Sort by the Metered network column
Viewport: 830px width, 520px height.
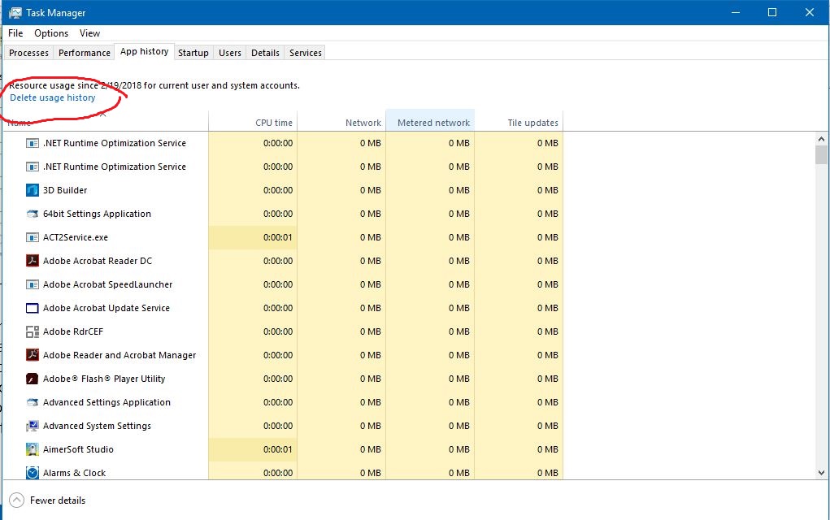tap(432, 123)
